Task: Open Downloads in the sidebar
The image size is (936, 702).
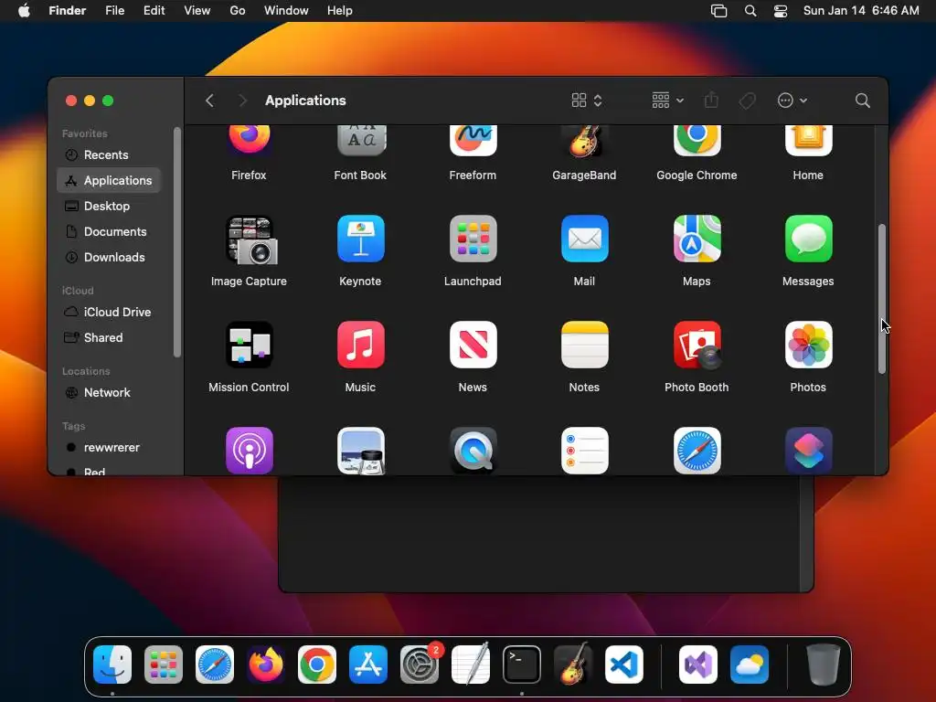Action: 109,257
